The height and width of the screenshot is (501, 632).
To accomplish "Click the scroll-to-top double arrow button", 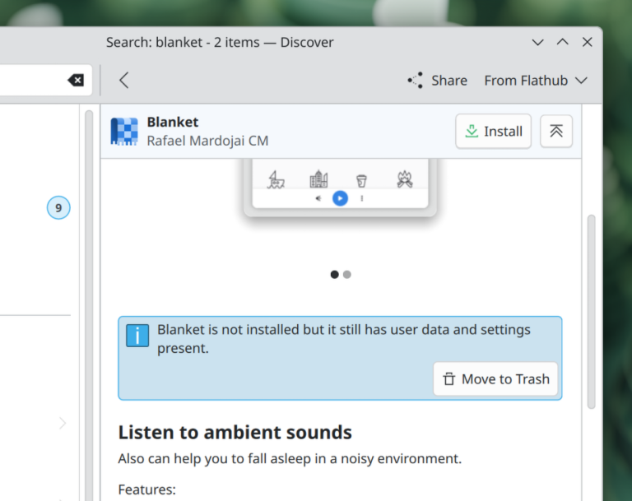I will (x=556, y=131).
